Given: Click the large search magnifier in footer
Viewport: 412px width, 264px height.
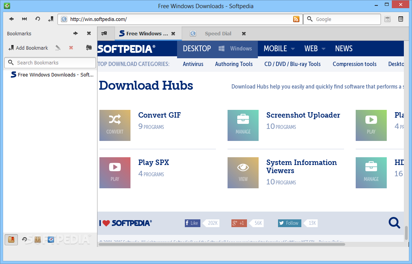Looking at the screenshot, I should [394, 223].
